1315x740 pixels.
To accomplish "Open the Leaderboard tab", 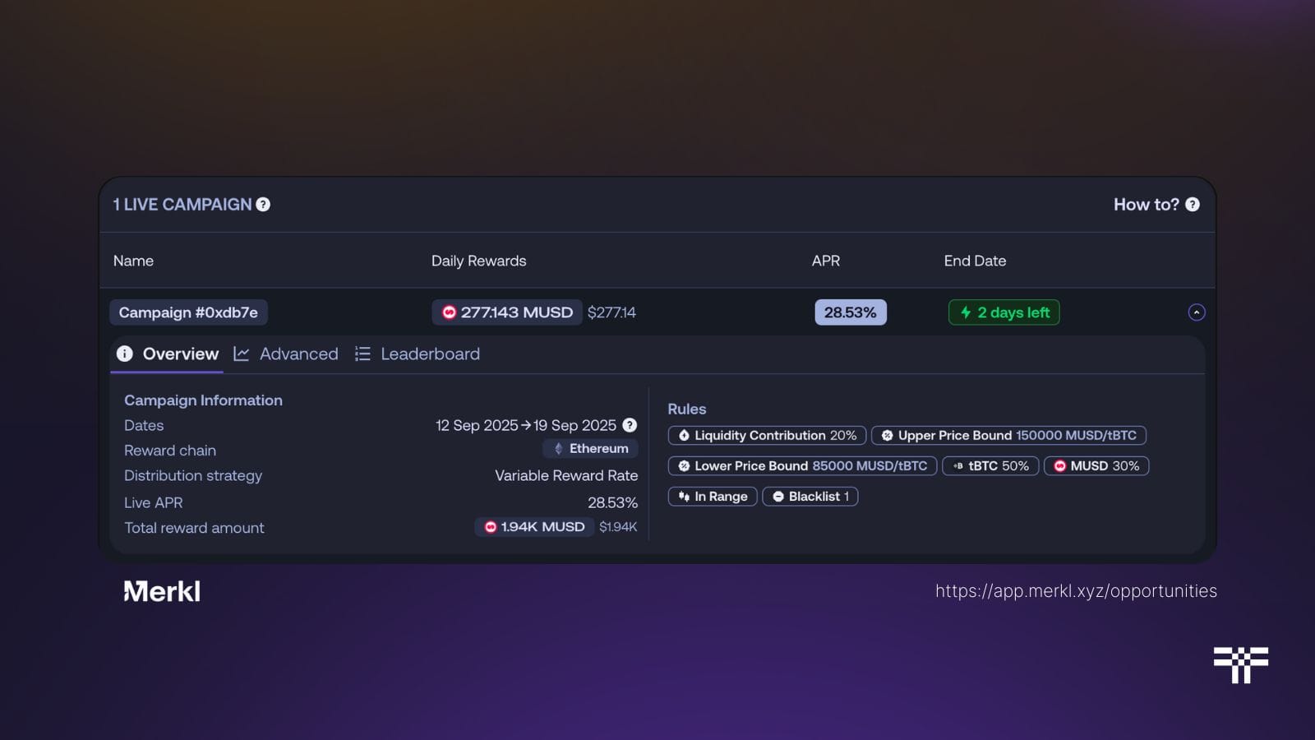I will [430, 354].
